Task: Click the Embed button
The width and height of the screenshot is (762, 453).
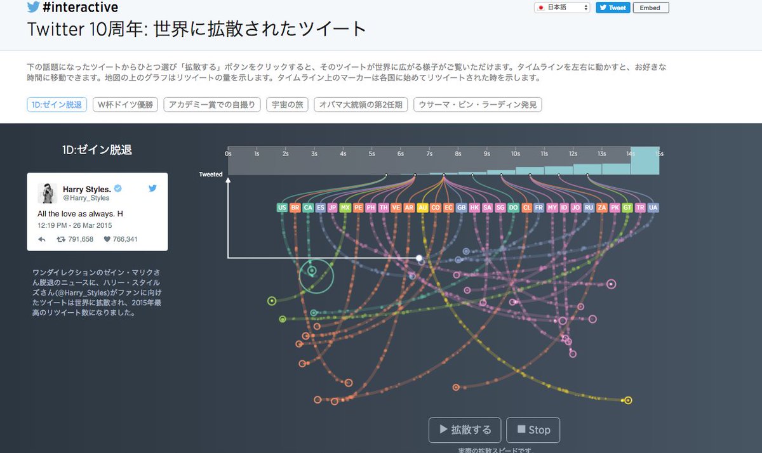Action: 650,8
